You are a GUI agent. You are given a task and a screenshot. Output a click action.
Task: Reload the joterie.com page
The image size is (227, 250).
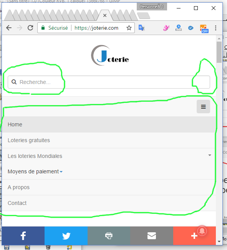point(30,28)
